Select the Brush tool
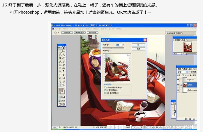 [63, 62]
